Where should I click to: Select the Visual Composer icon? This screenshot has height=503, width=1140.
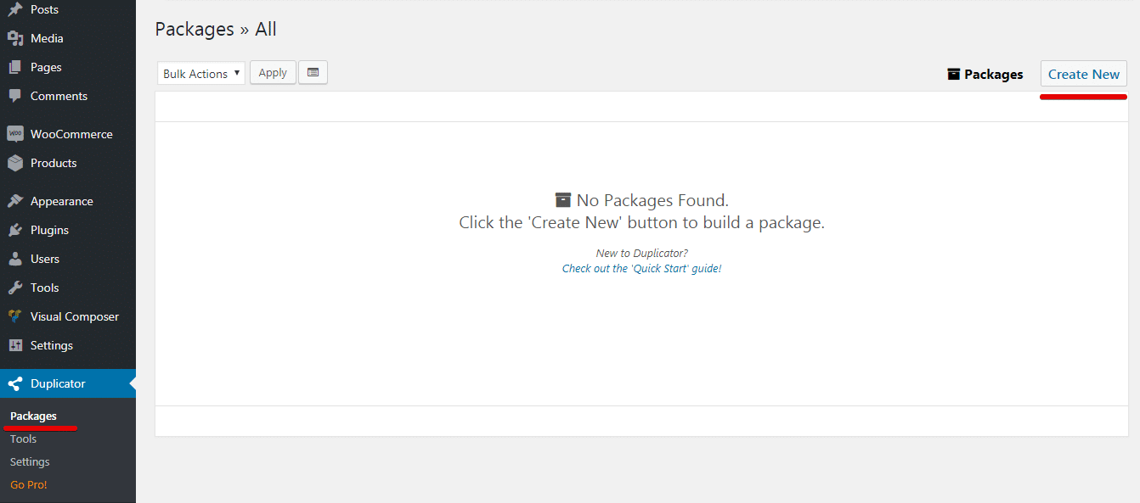15,316
